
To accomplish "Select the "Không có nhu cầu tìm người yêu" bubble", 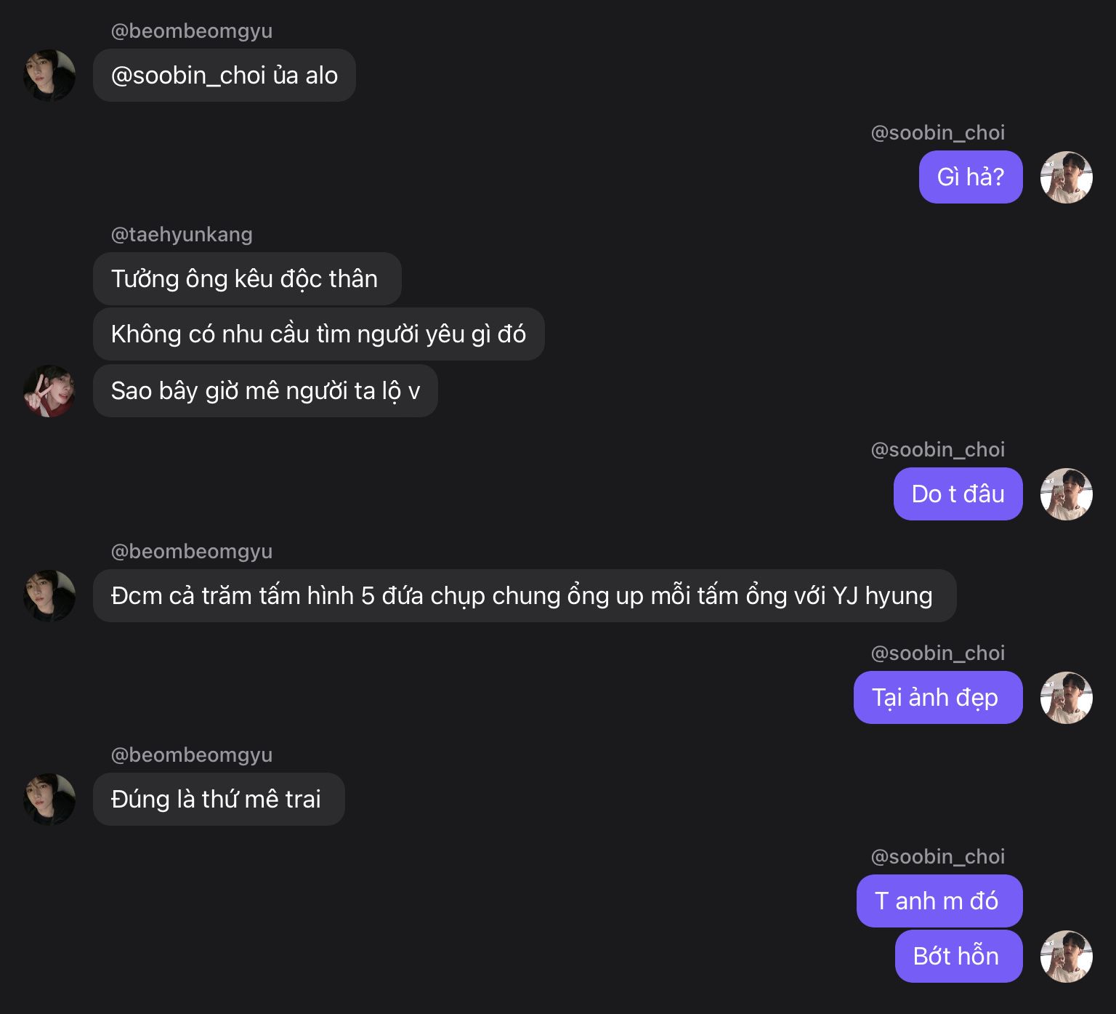I will [318, 334].
